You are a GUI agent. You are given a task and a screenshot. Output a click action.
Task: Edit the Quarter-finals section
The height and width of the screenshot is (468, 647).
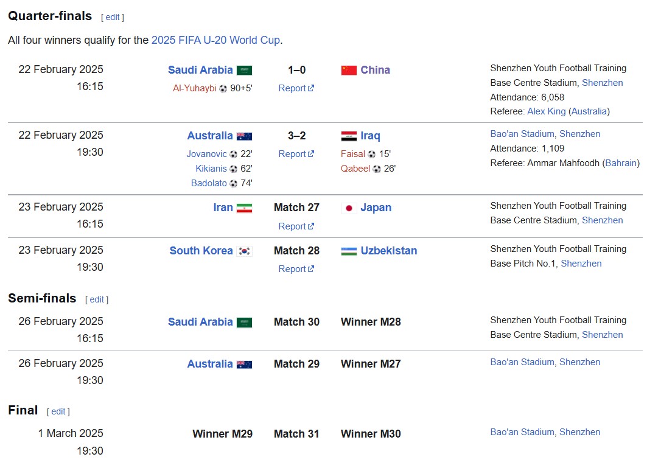pyautogui.click(x=112, y=17)
